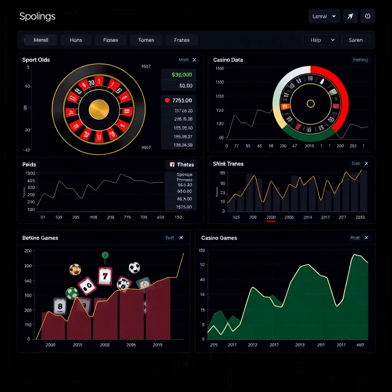Screen dimensions: 392x392
Task: Click gold center of Sport Odds roulette wheel
Action: click(x=99, y=110)
